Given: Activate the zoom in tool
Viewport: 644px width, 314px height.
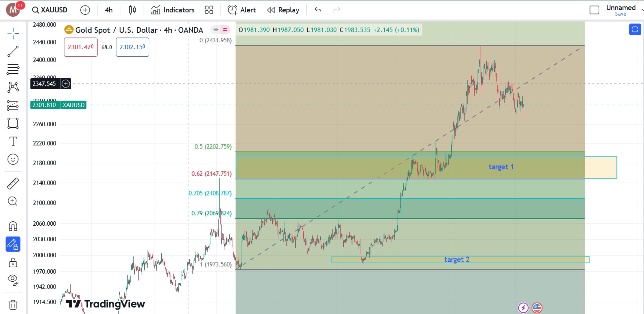Looking at the screenshot, I should pos(13,201).
